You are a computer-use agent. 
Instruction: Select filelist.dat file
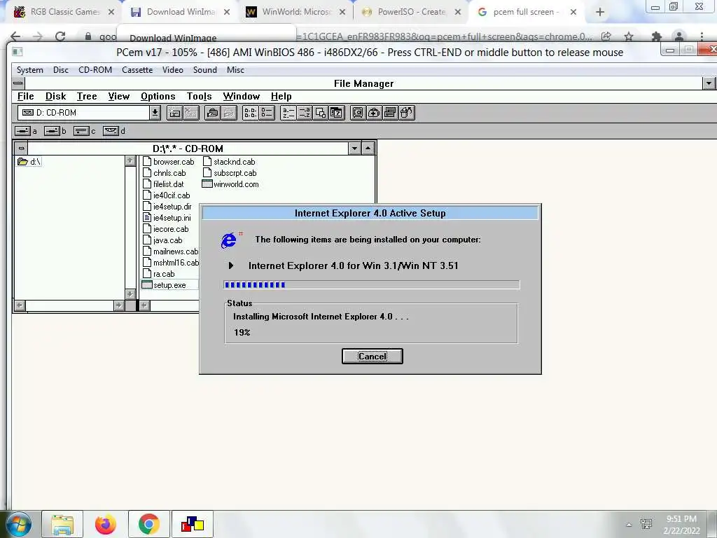tap(164, 184)
